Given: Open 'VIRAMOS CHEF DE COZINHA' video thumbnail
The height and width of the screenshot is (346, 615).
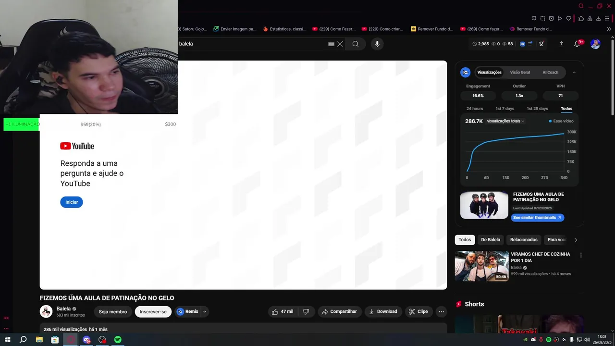Looking at the screenshot, I should [x=481, y=266].
